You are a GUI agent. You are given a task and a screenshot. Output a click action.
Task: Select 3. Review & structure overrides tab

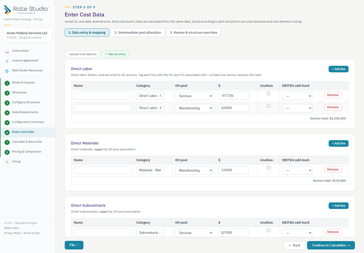point(194,33)
